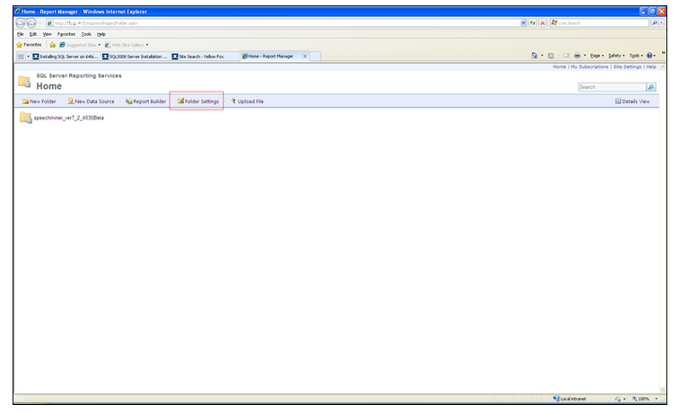Image resolution: width=679 pixels, height=413 pixels.
Task: Click the Read Mail envelope icon
Action: point(566,56)
